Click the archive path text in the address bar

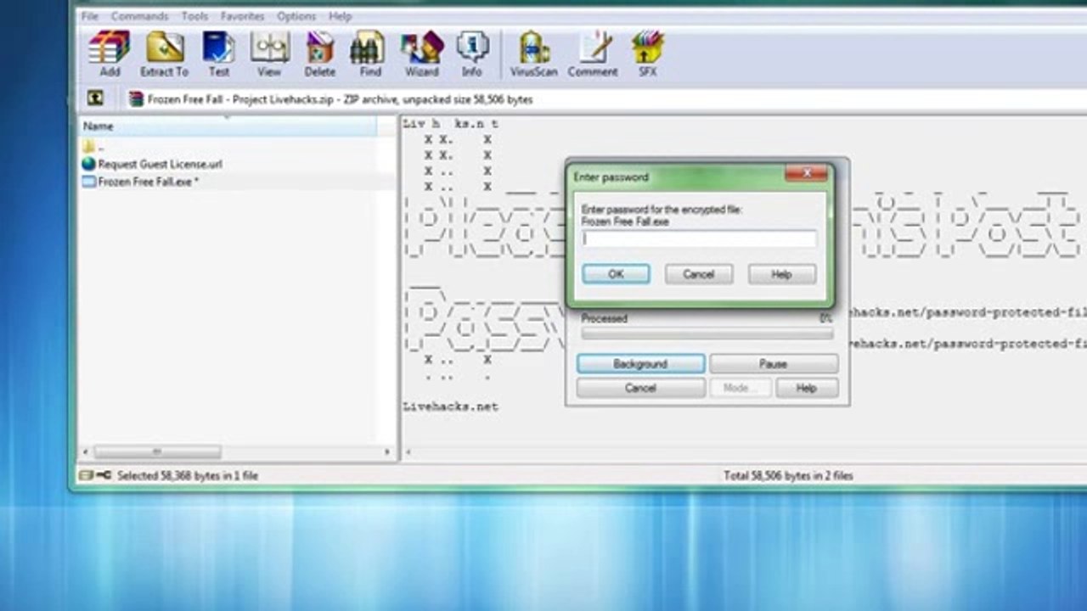point(340,99)
